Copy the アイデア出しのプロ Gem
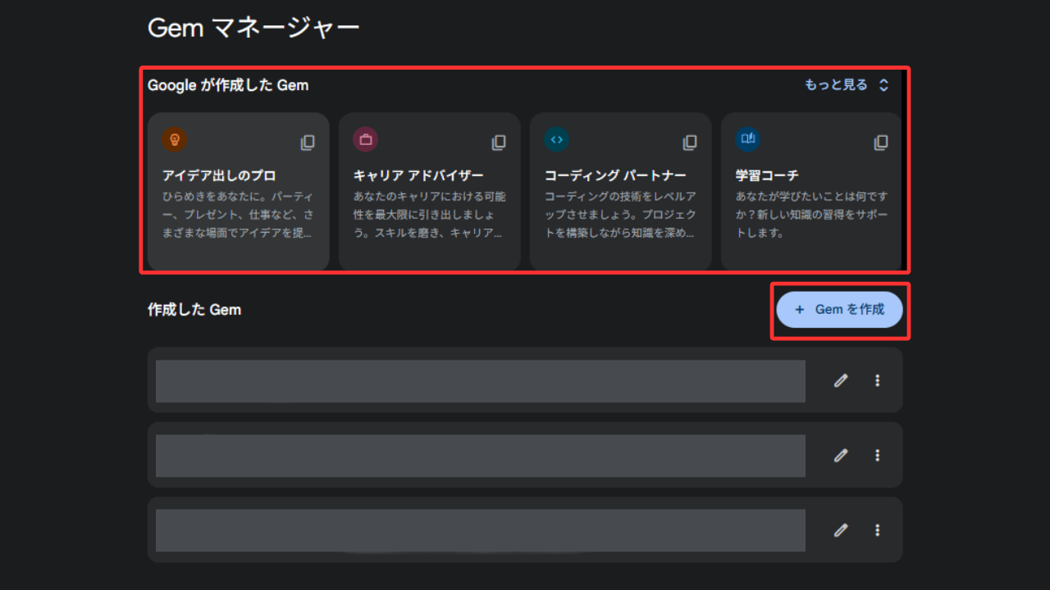The height and width of the screenshot is (590, 1050). [x=308, y=143]
